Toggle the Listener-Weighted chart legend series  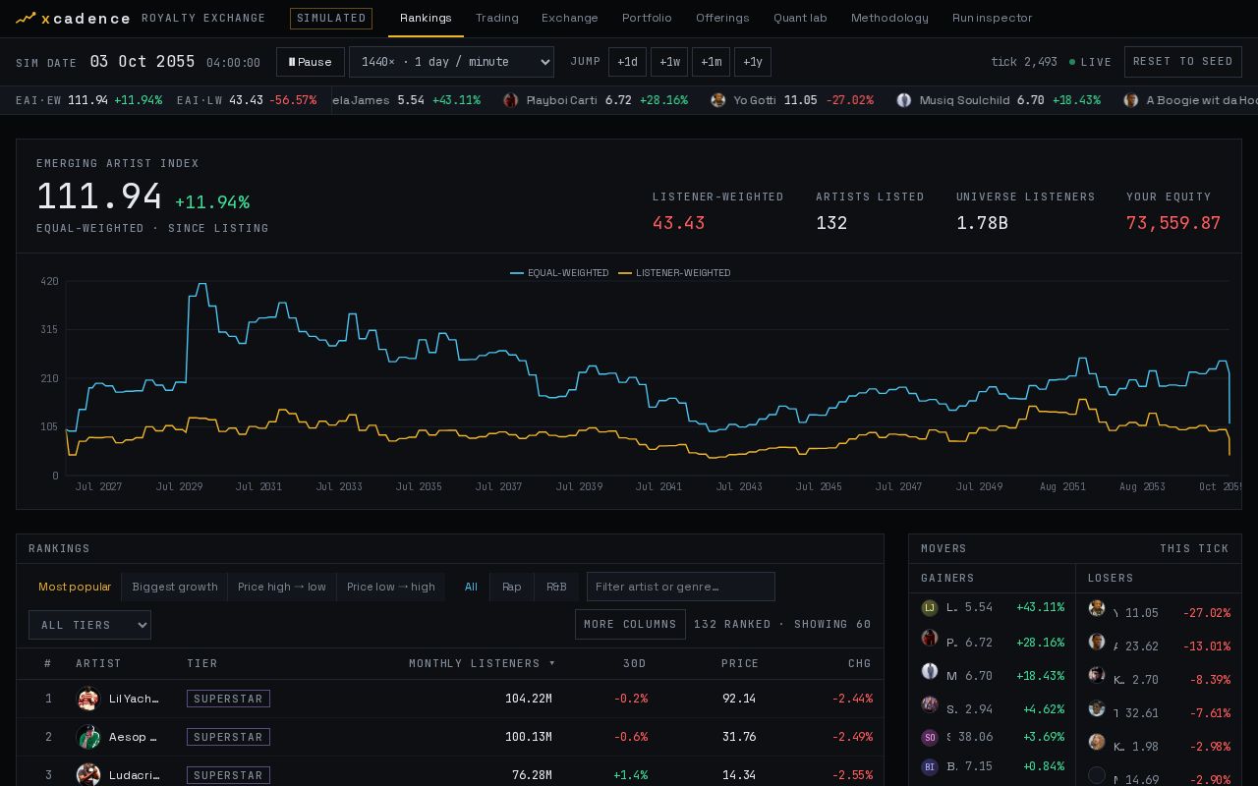(674, 273)
